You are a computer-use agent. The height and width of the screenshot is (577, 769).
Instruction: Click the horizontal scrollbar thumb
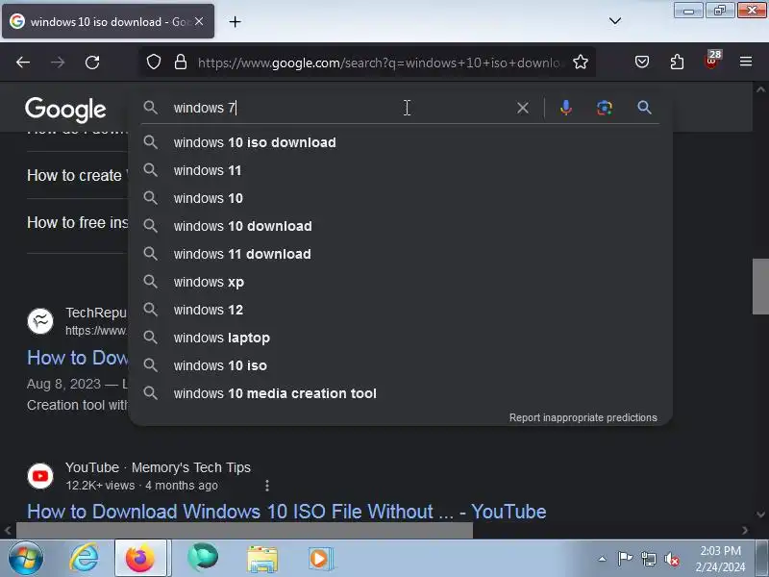click(244, 530)
